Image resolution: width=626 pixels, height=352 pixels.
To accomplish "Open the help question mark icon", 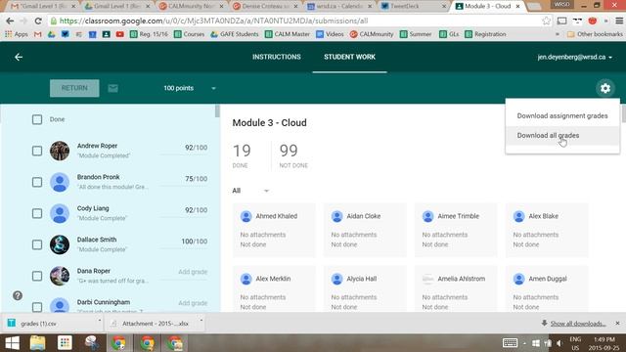I will click(x=18, y=295).
